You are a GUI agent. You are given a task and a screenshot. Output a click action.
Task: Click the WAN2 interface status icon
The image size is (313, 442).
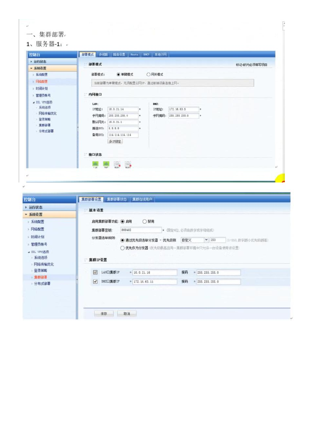[128, 164]
